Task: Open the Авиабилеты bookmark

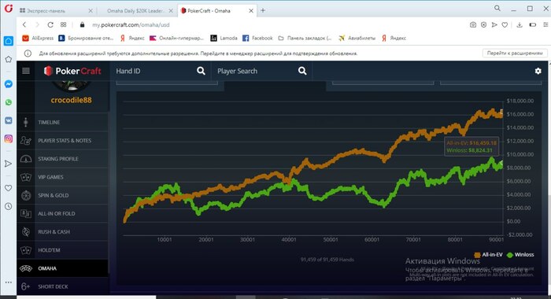Action: pyautogui.click(x=357, y=38)
